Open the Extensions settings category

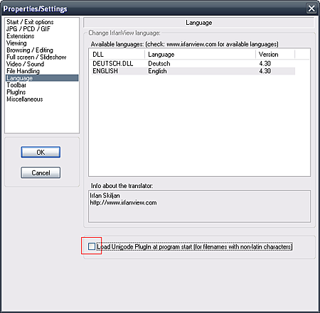coord(21,36)
